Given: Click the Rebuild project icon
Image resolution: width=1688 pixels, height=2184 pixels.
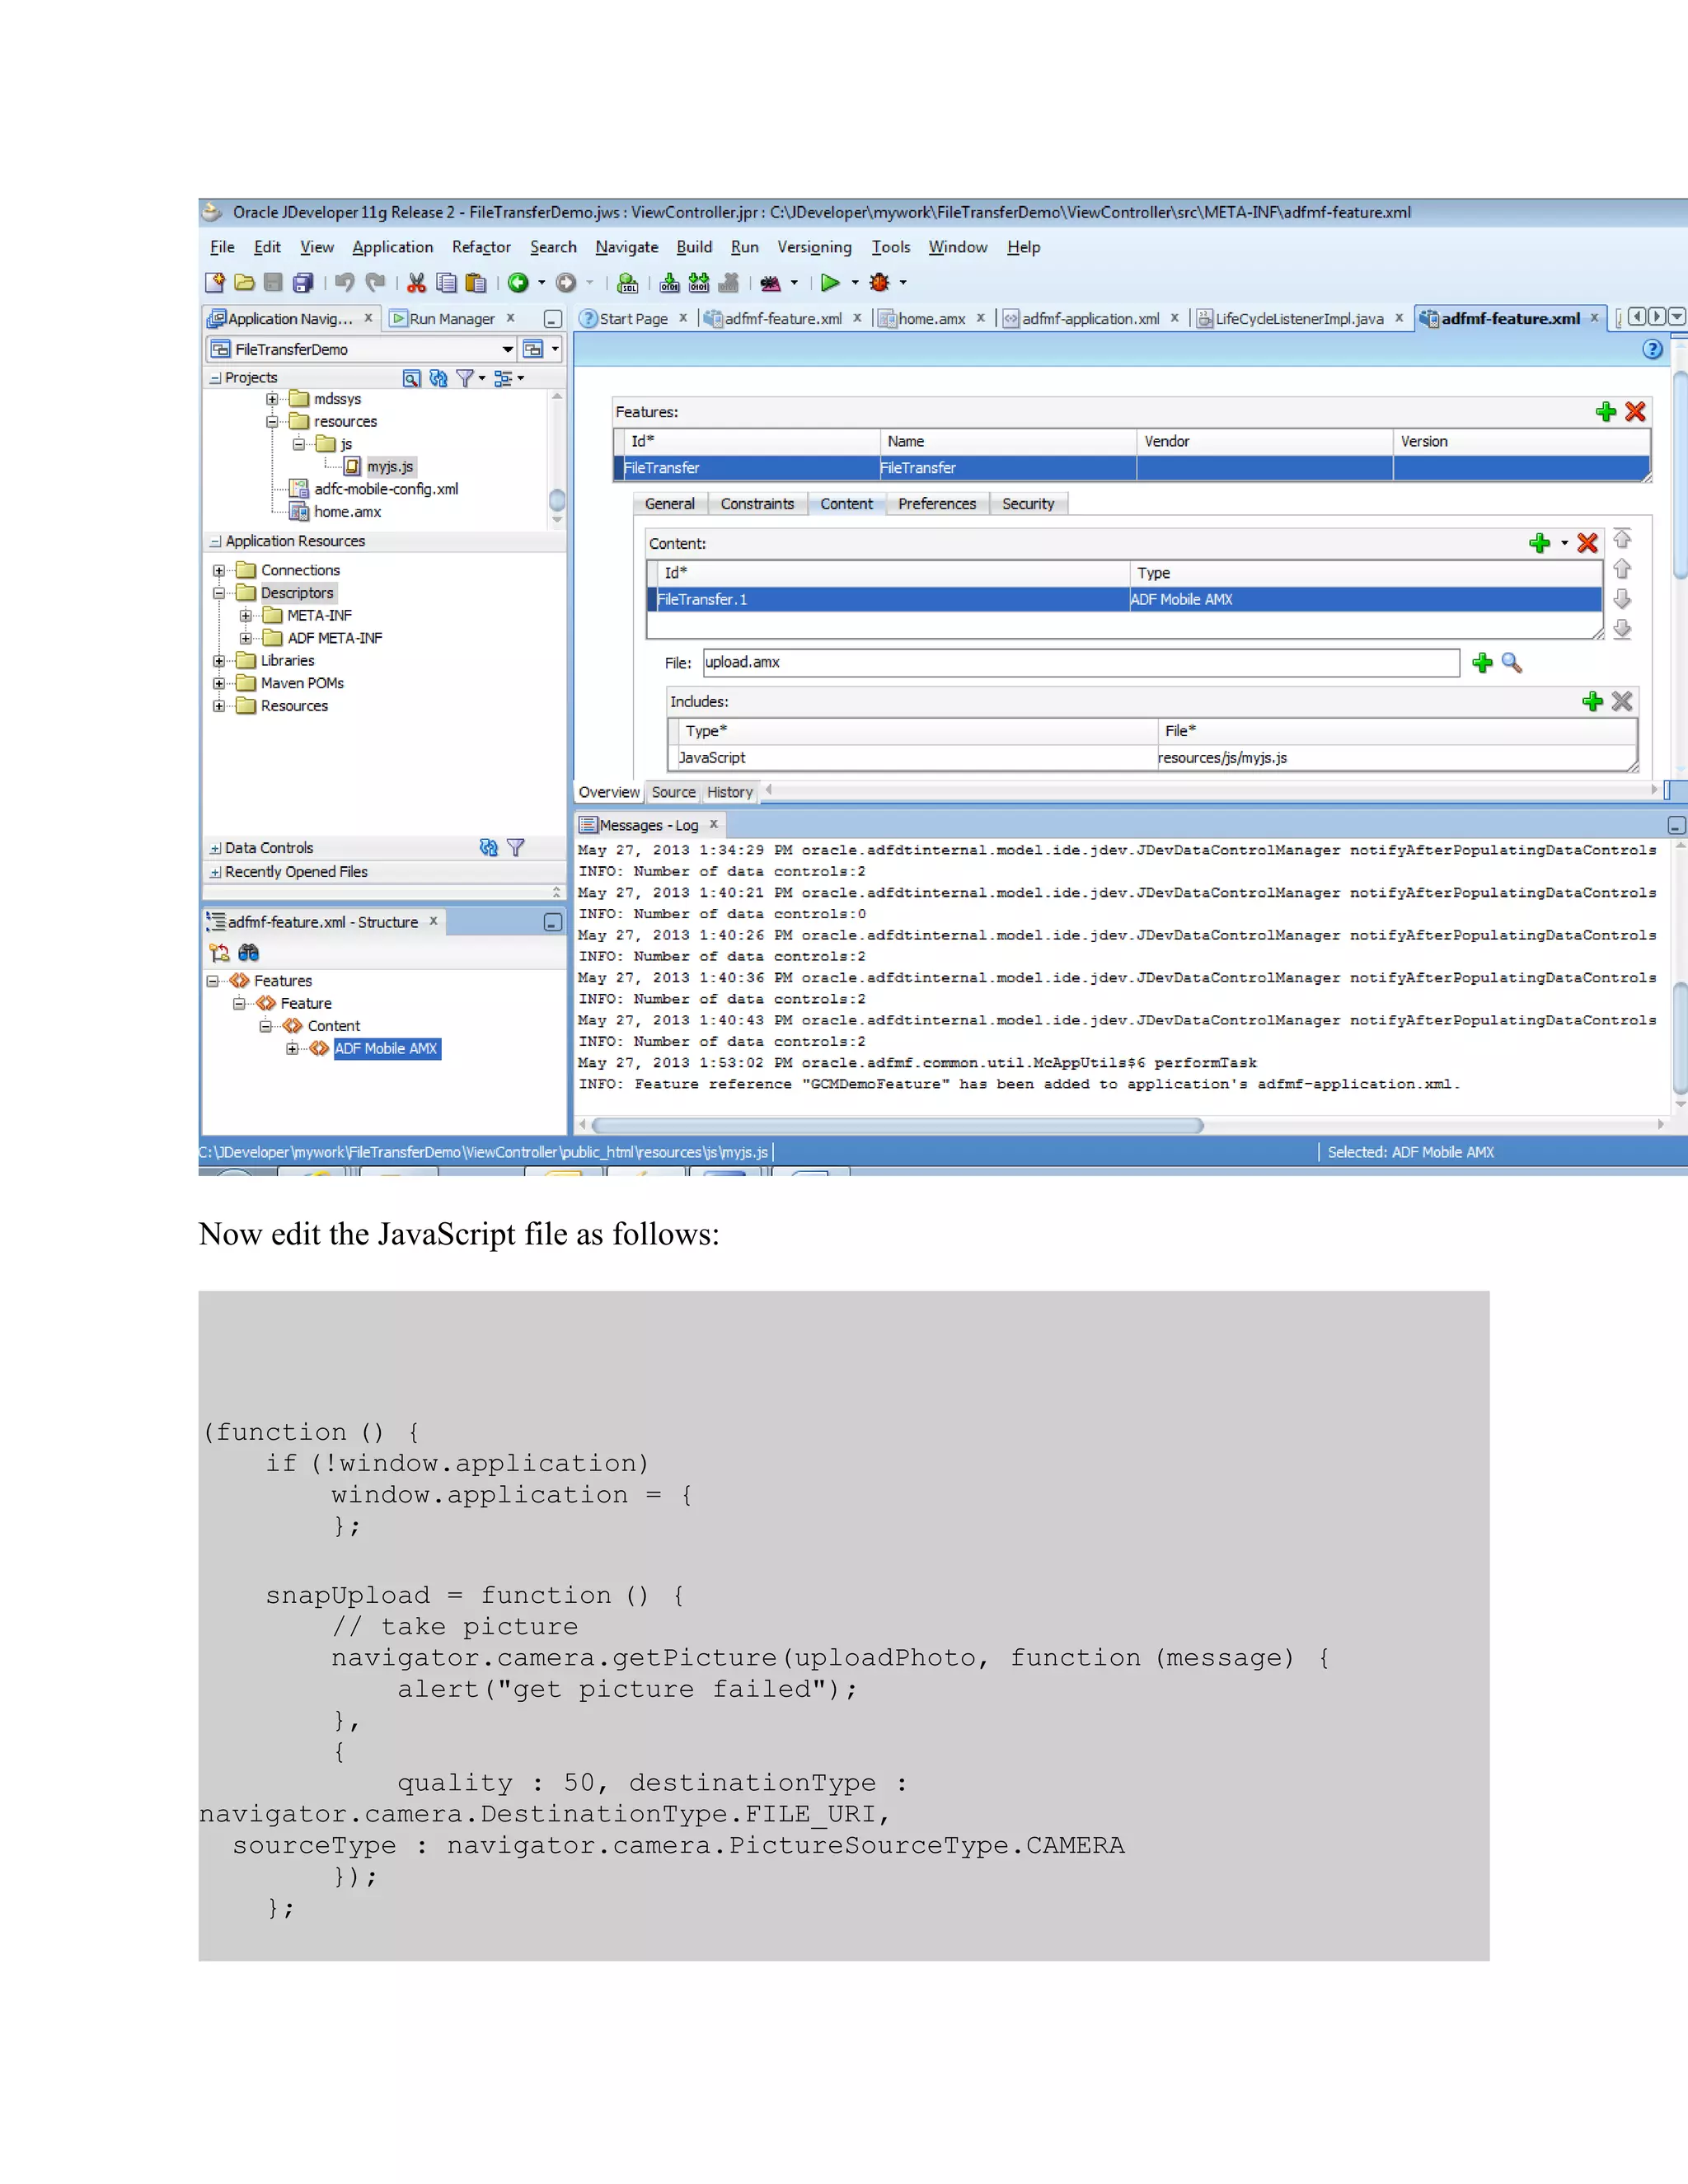Looking at the screenshot, I should pyautogui.click(x=699, y=283).
